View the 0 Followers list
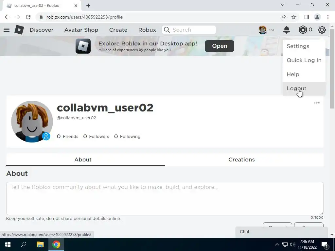The image size is (335, 251). point(96,136)
